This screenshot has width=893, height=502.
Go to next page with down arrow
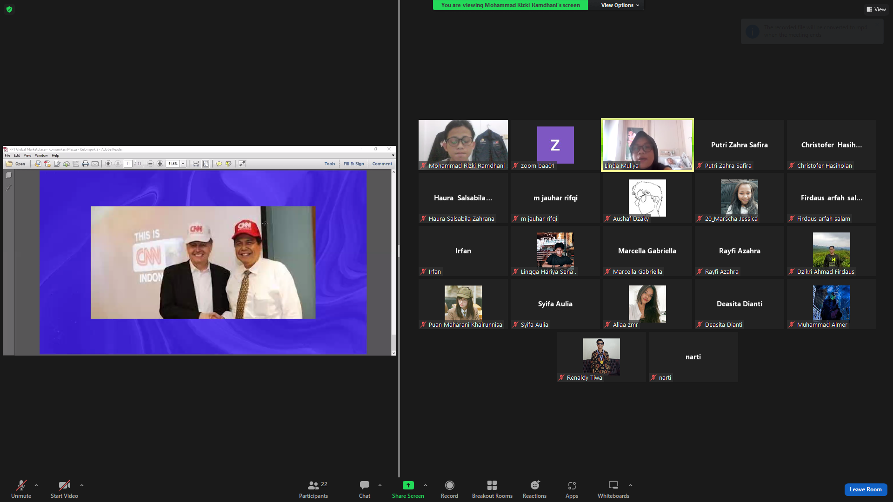tap(118, 164)
